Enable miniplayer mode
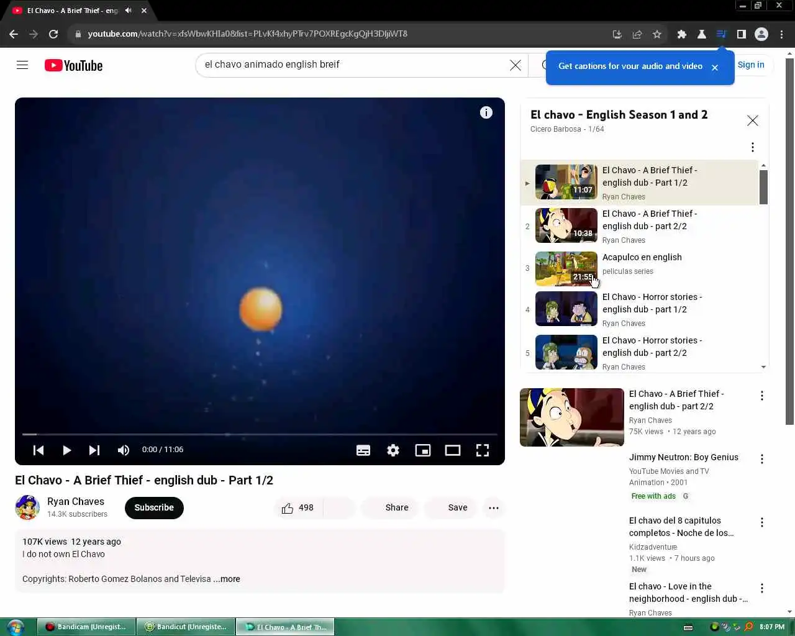 [x=423, y=450]
